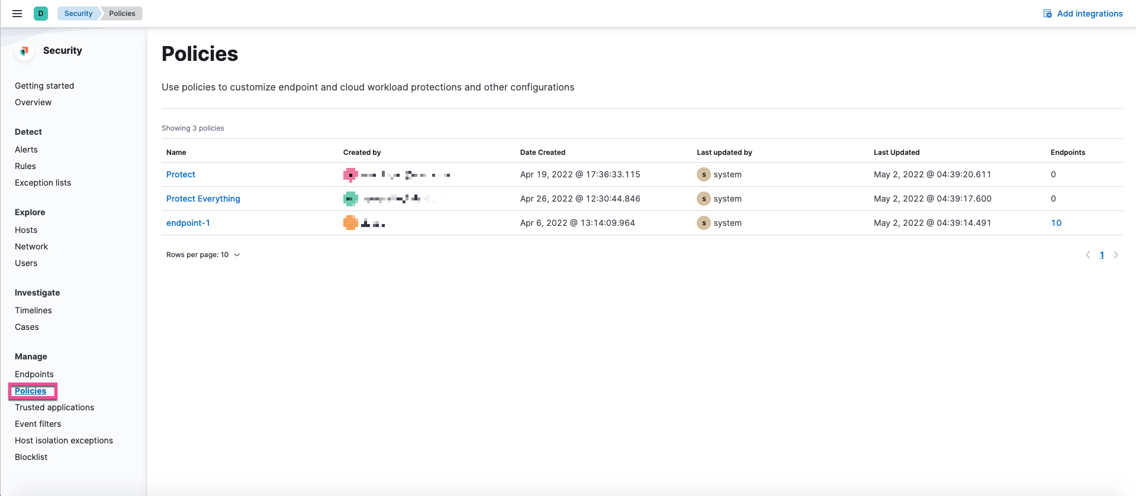This screenshot has height=496, width=1136.
Task: Open the Protect Everything policy
Action: pos(203,199)
